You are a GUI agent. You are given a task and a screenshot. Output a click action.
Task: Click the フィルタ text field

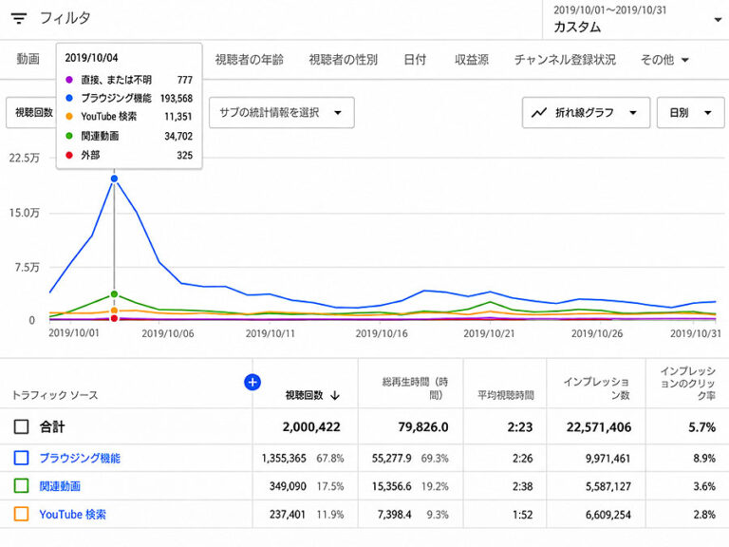[x=65, y=18]
